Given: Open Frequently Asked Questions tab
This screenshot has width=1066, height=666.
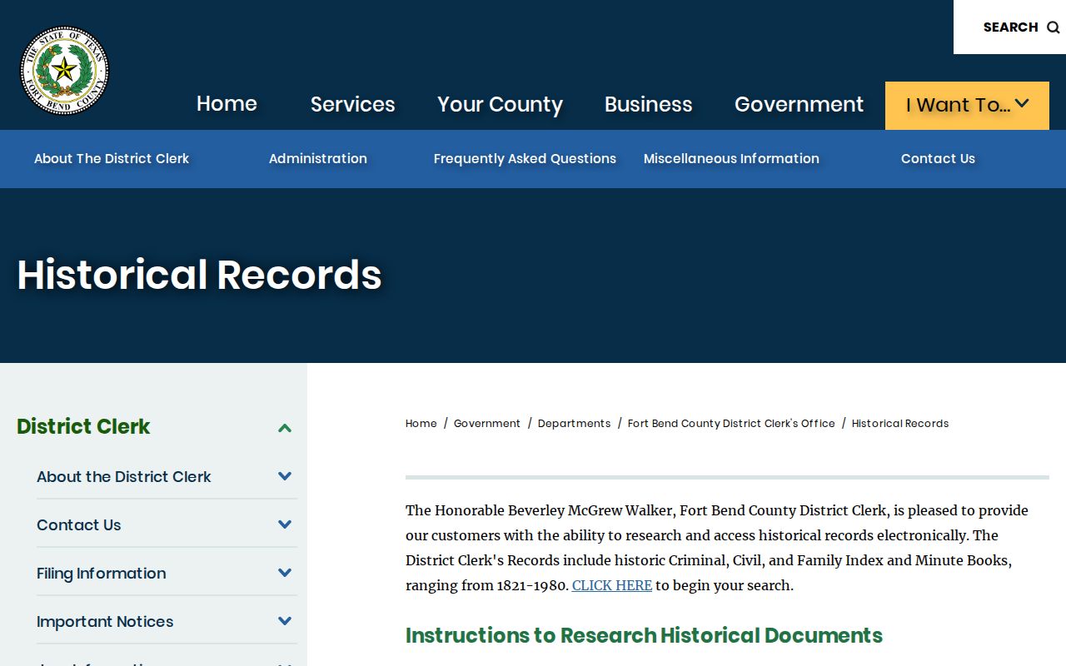Looking at the screenshot, I should (525, 158).
